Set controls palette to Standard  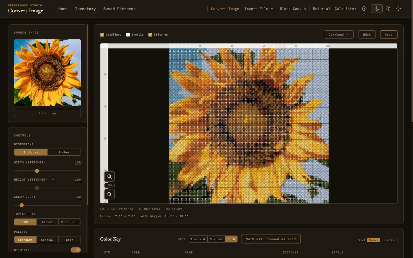point(25,239)
